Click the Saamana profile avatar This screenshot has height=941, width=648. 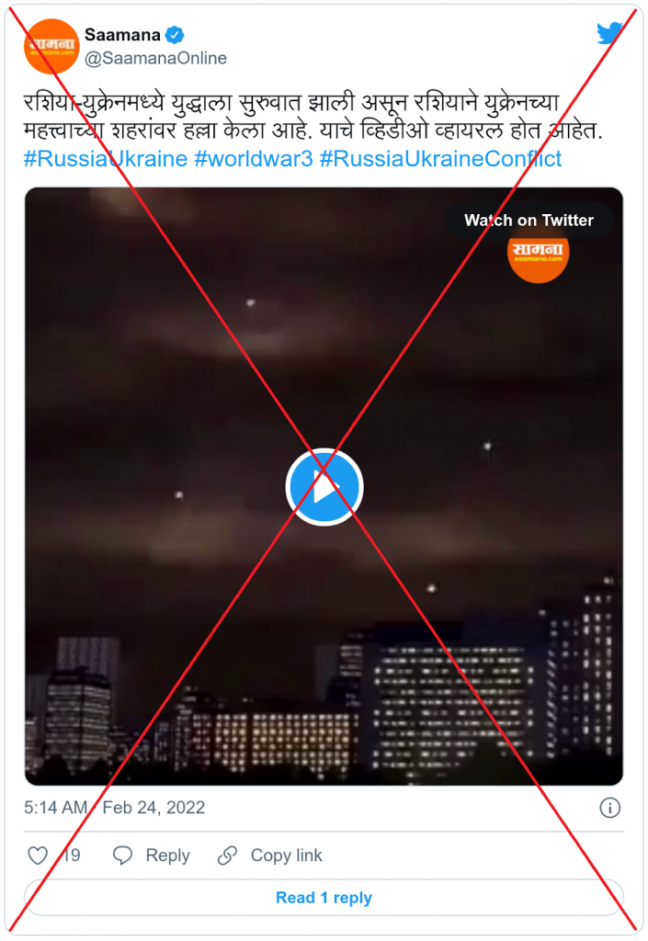pos(51,46)
